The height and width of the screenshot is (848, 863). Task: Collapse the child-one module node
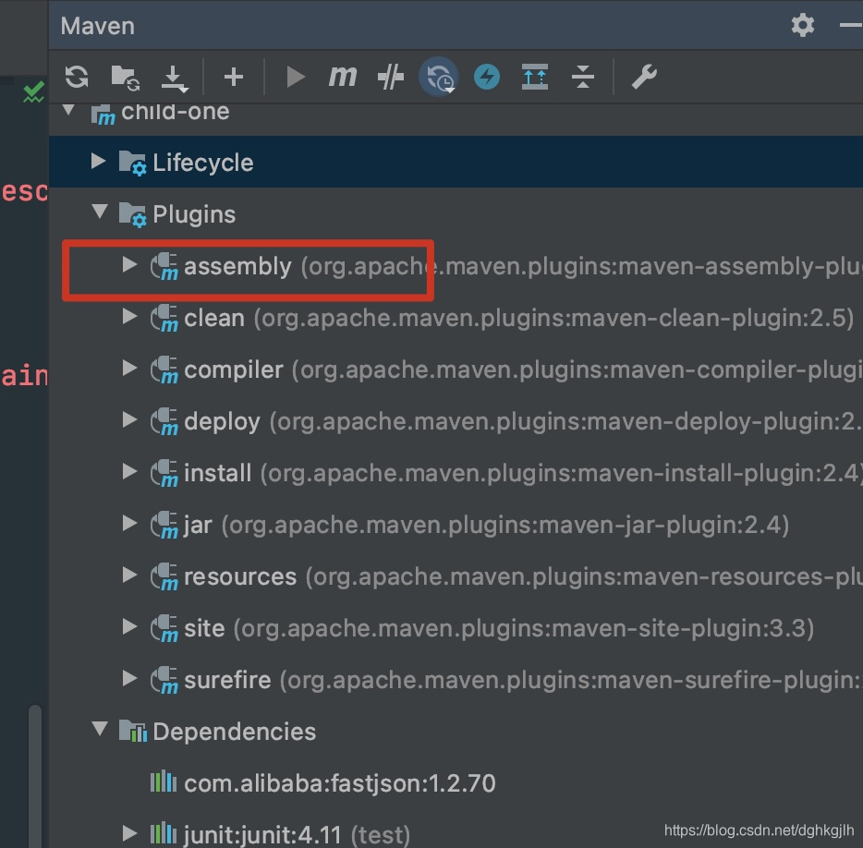point(68,110)
